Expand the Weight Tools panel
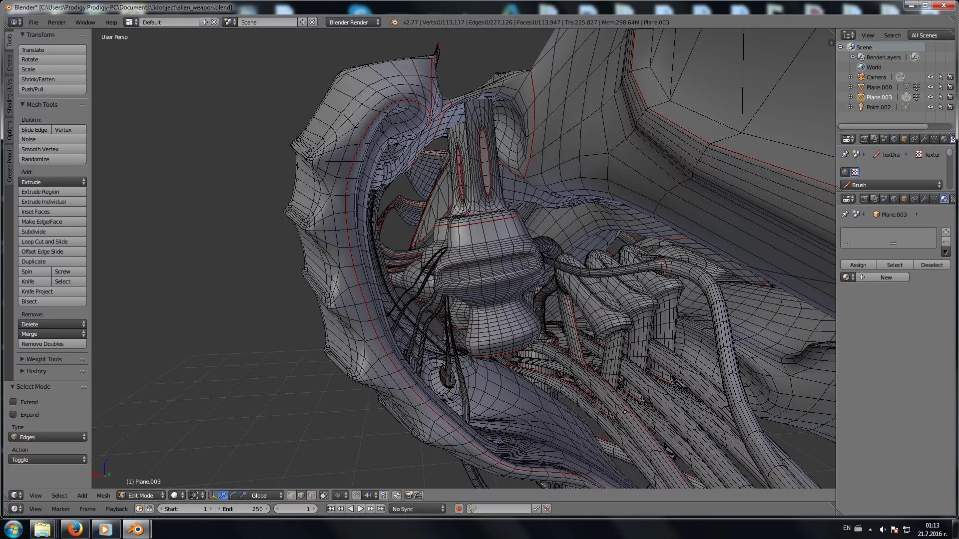Screen dimensions: 959x539 click(x=44, y=359)
